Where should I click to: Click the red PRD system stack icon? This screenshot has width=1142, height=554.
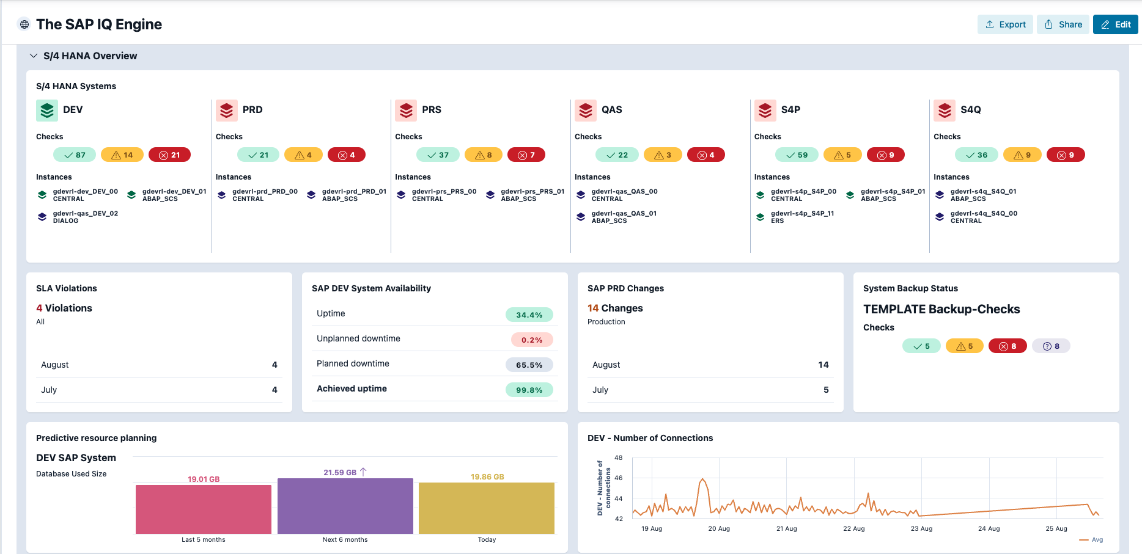(226, 111)
